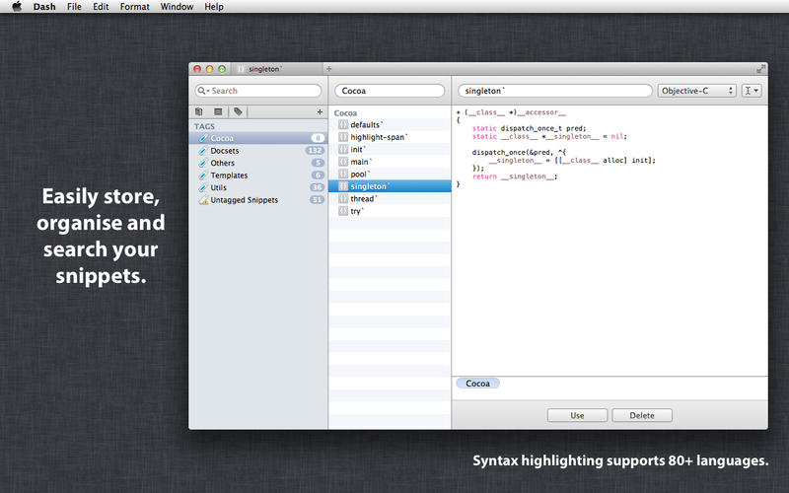This screenshot has width=789, height=493.
Task: Select the Templates tag
Action: pyautogui.click(x=258, y=176)
